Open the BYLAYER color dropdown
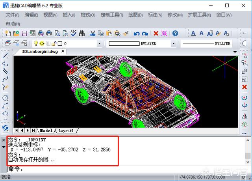252x181 pixels. pos(173,44)
